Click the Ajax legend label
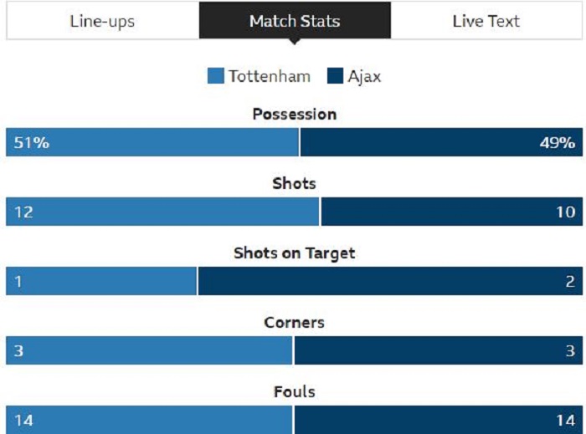586x434 pixels. [364, 77]
